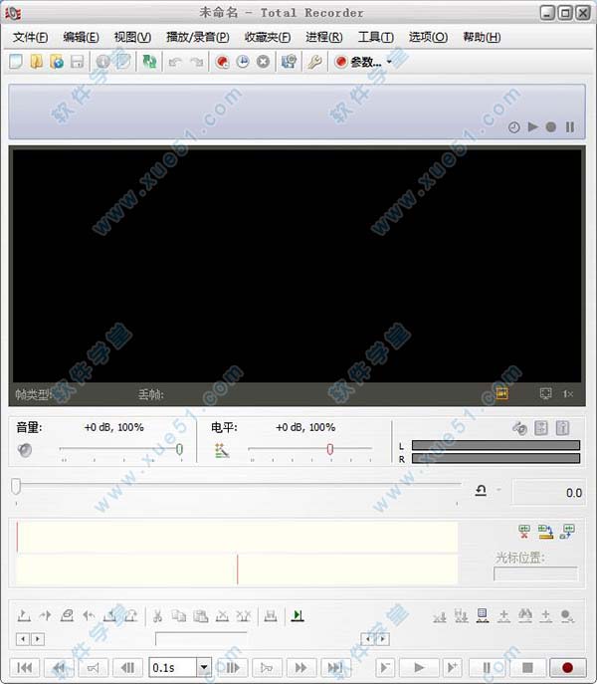Click the Stop square button
Viewport: 597px width, 684px height.
pyautogui.click(x=527, y=667)
